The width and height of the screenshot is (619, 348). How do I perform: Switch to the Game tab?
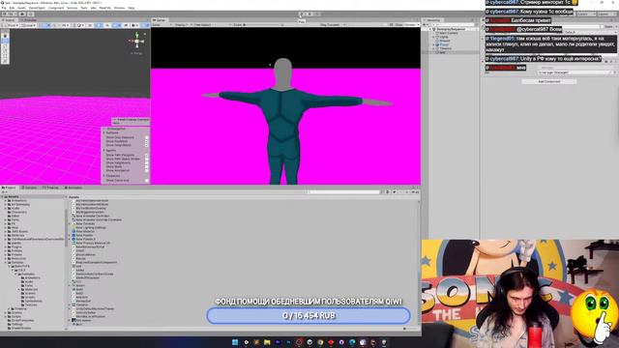[160, 20]
